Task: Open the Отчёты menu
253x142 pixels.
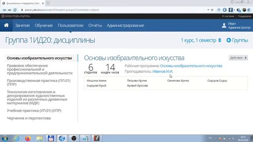Action: click(x=95, y=25)
